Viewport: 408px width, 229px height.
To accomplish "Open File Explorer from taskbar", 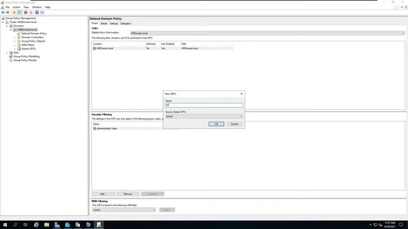I will point(47,225).
